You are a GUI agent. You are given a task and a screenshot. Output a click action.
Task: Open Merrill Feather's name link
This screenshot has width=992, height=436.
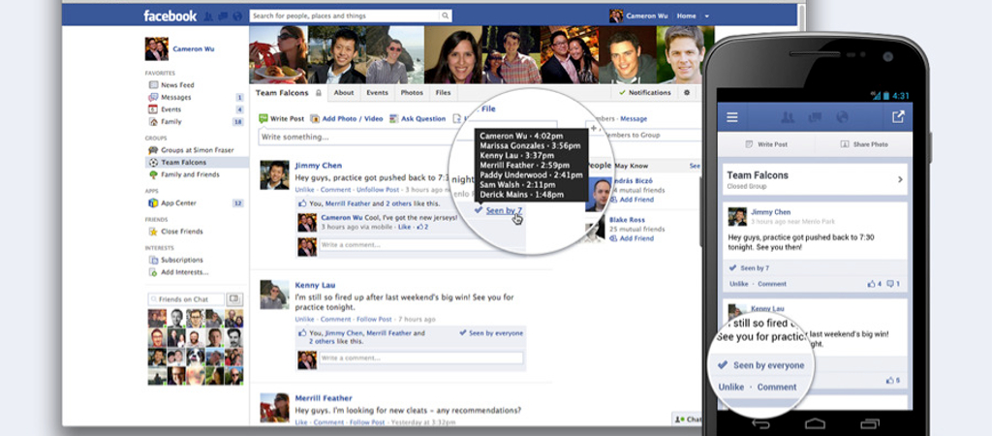(x=324, y=398)
